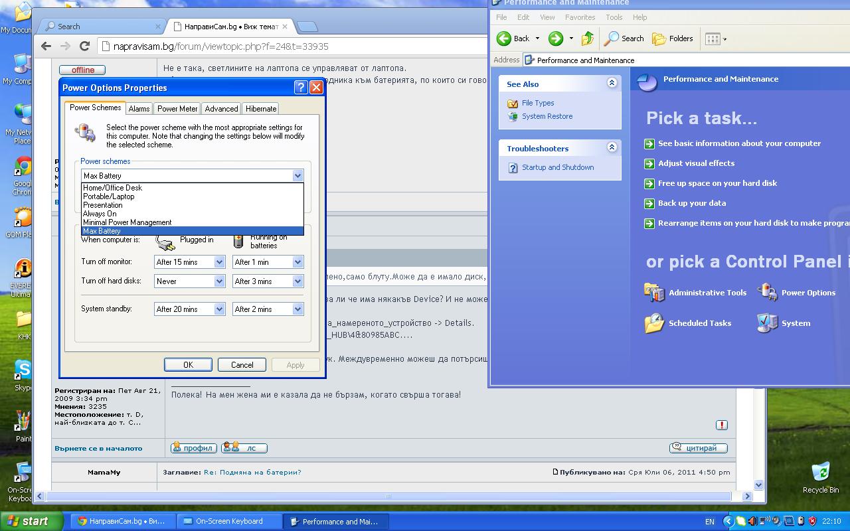This screenshot has width=850, height=531.
Task: Open the System control panel icon
Action: [x=768, y=323]
